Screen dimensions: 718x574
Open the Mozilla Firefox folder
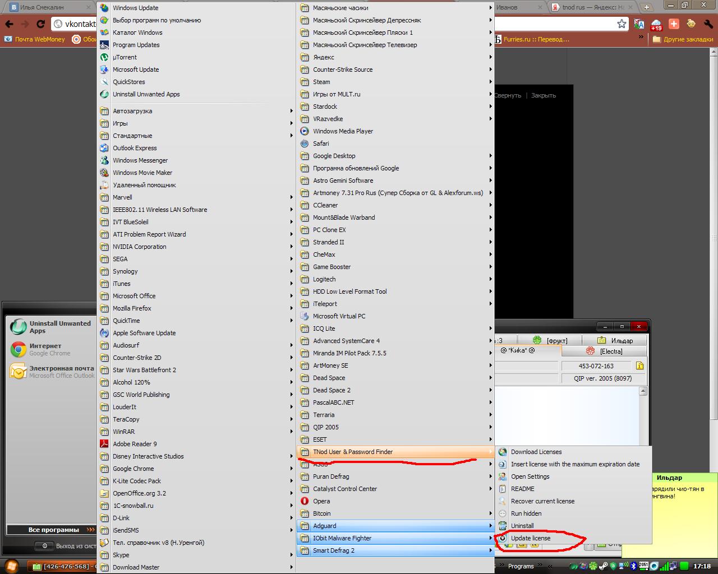(x=196, y=308)
